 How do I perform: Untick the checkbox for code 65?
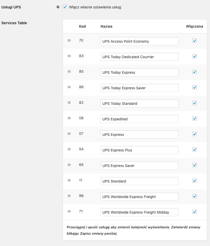click(194, 165)
